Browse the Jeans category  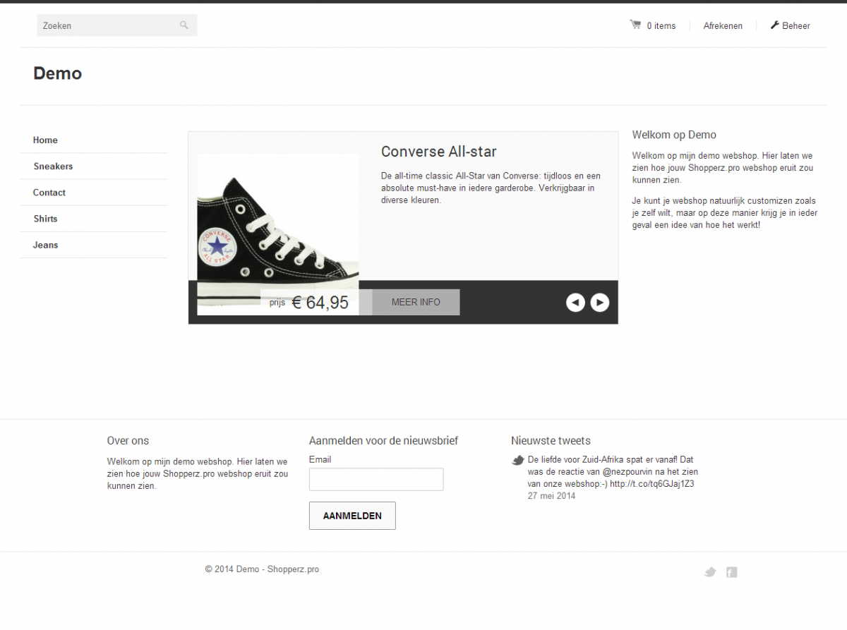click(45, 245)
